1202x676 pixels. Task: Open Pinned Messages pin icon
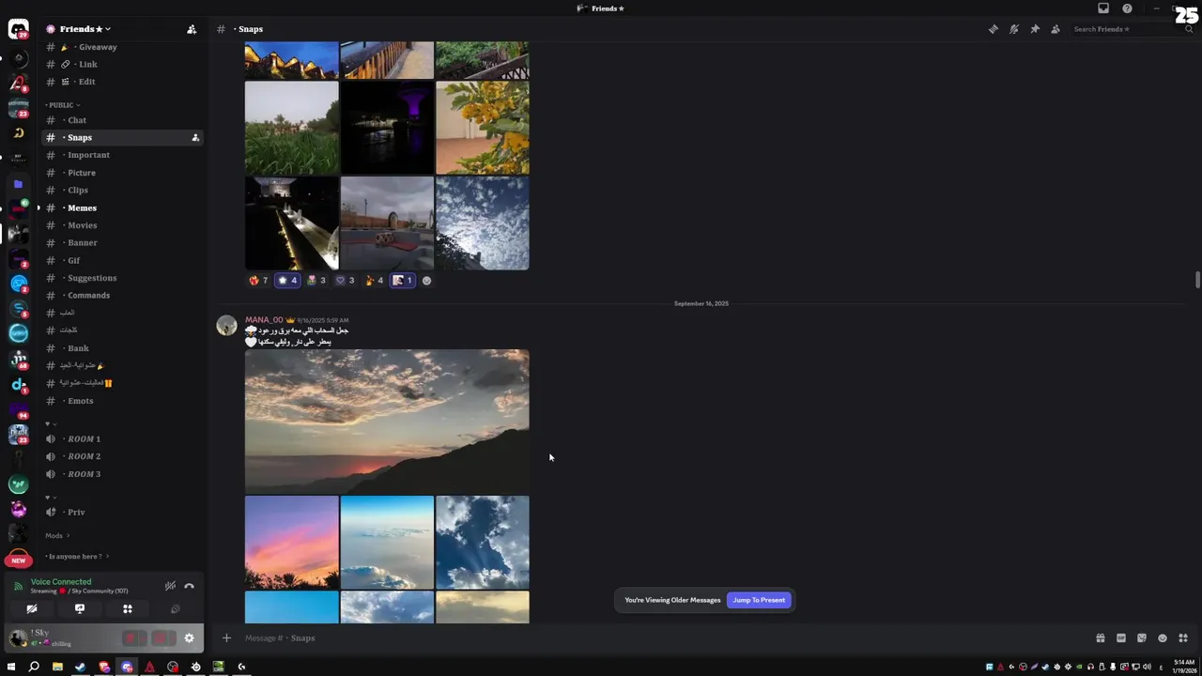(x=1035, y=29)
